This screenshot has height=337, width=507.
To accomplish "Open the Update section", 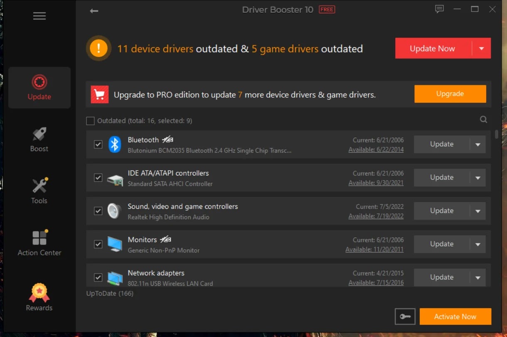I will 39,88.
